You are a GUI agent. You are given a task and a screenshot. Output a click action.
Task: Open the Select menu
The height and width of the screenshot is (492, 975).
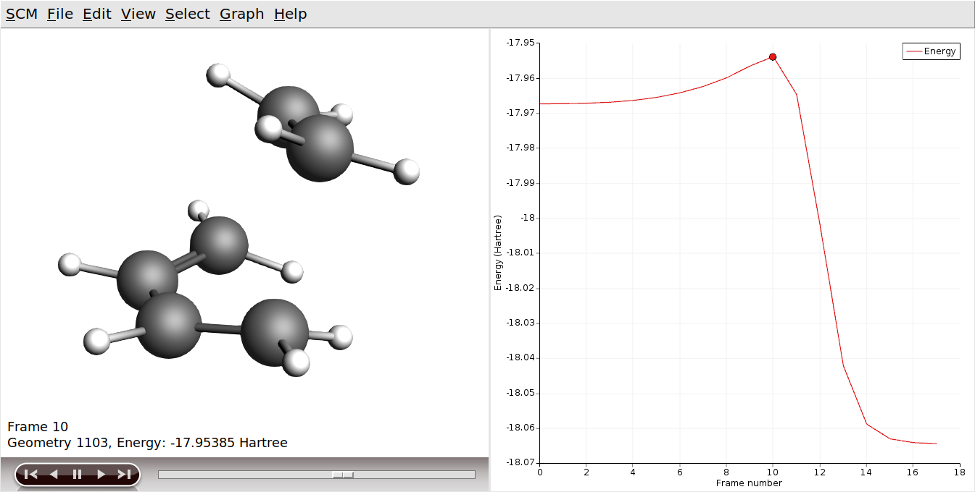tap(188, 14)
